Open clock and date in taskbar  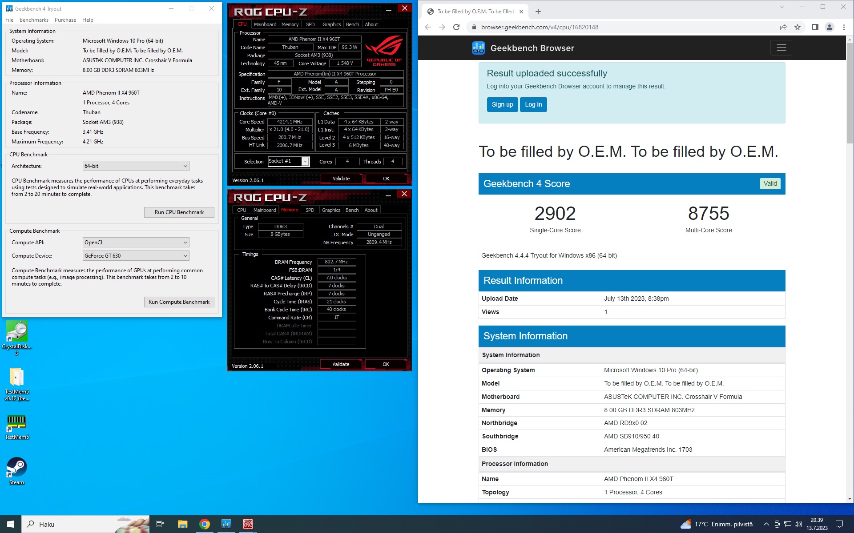pyautogui.click(x=817, y=524)
